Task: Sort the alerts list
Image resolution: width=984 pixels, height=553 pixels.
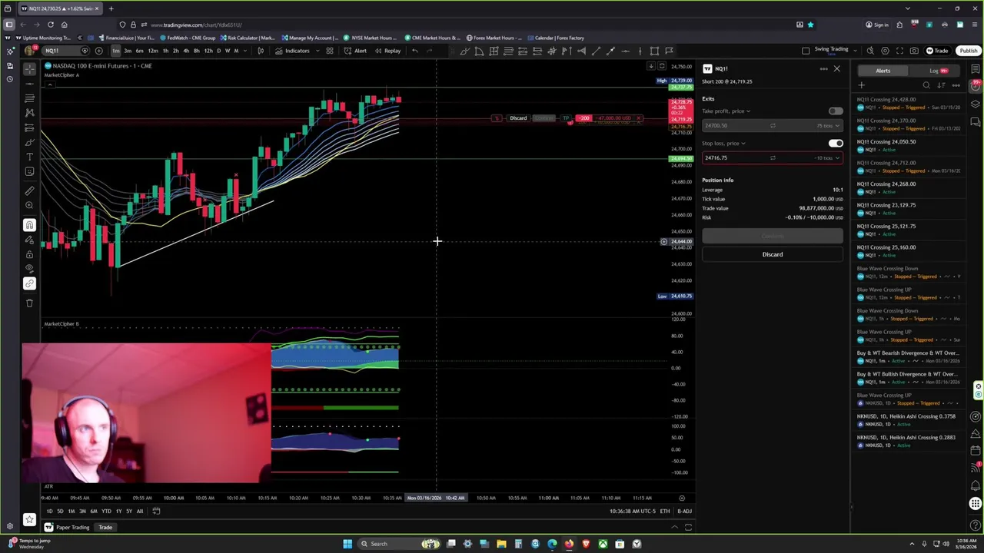Action: 941,85
